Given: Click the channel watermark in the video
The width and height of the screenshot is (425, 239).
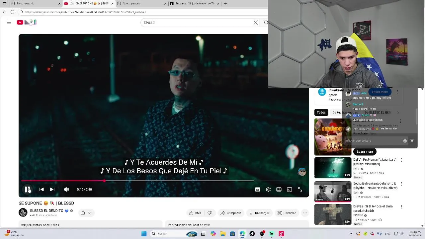Looking at the screenshot, I should click(302, 172).
